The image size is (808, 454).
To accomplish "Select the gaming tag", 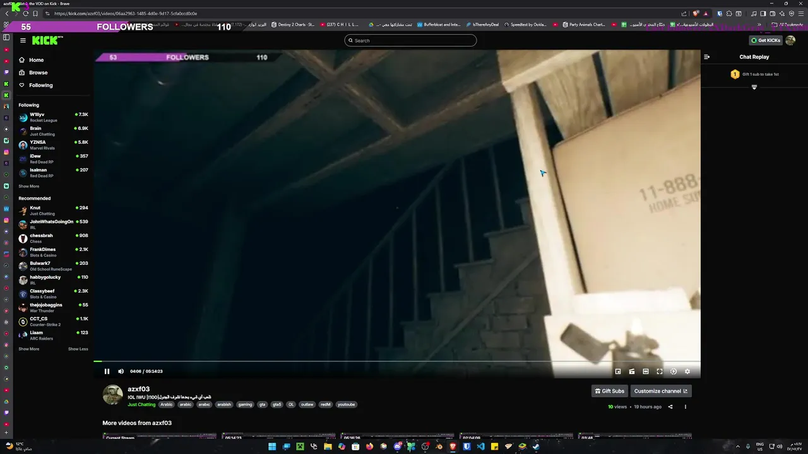I will [245, 405].
